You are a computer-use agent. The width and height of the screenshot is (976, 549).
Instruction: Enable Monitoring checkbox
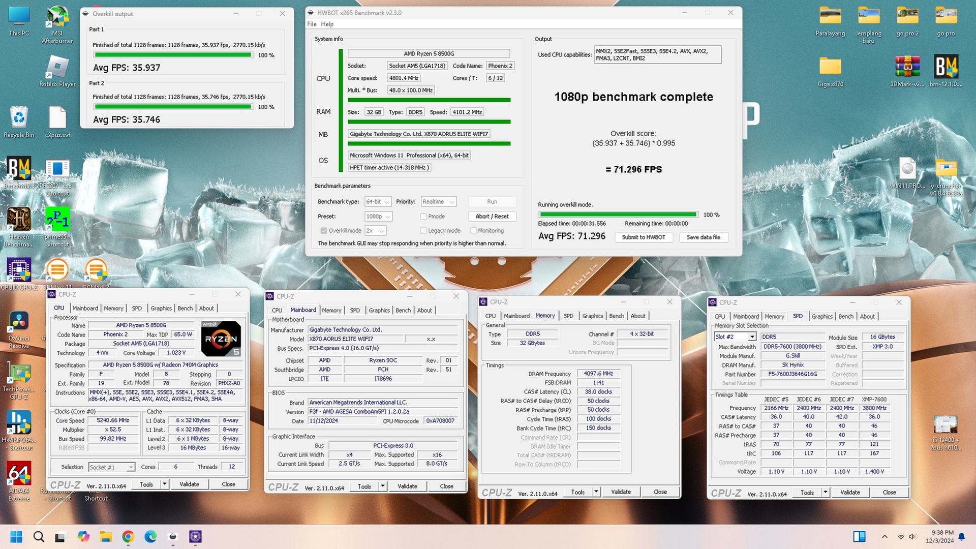(x=473, y=231)
